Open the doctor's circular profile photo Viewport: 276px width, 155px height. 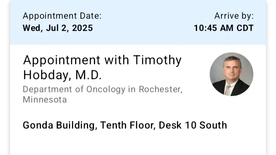point(232,74)
